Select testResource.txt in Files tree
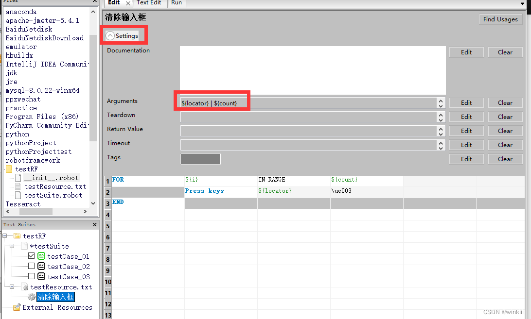 pos(55,186)
